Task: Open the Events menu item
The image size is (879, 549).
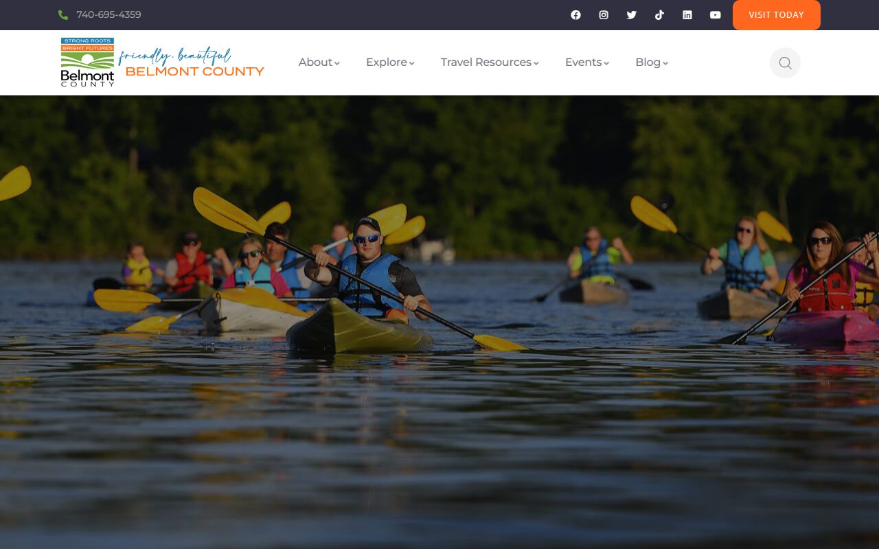Action: pyautogui.click(x=587, y=62)
